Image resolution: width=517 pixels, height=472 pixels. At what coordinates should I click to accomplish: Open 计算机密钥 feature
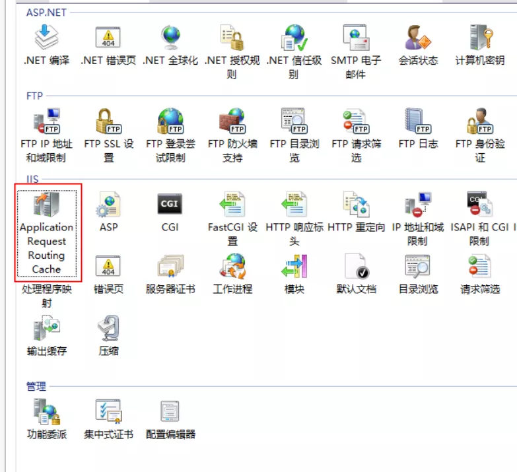(480, 45)
